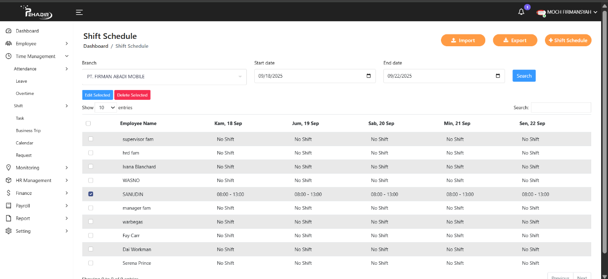Check the supervisor fam row checkbox
This screenshot has height=279, width=608.
tap(91, 139)
